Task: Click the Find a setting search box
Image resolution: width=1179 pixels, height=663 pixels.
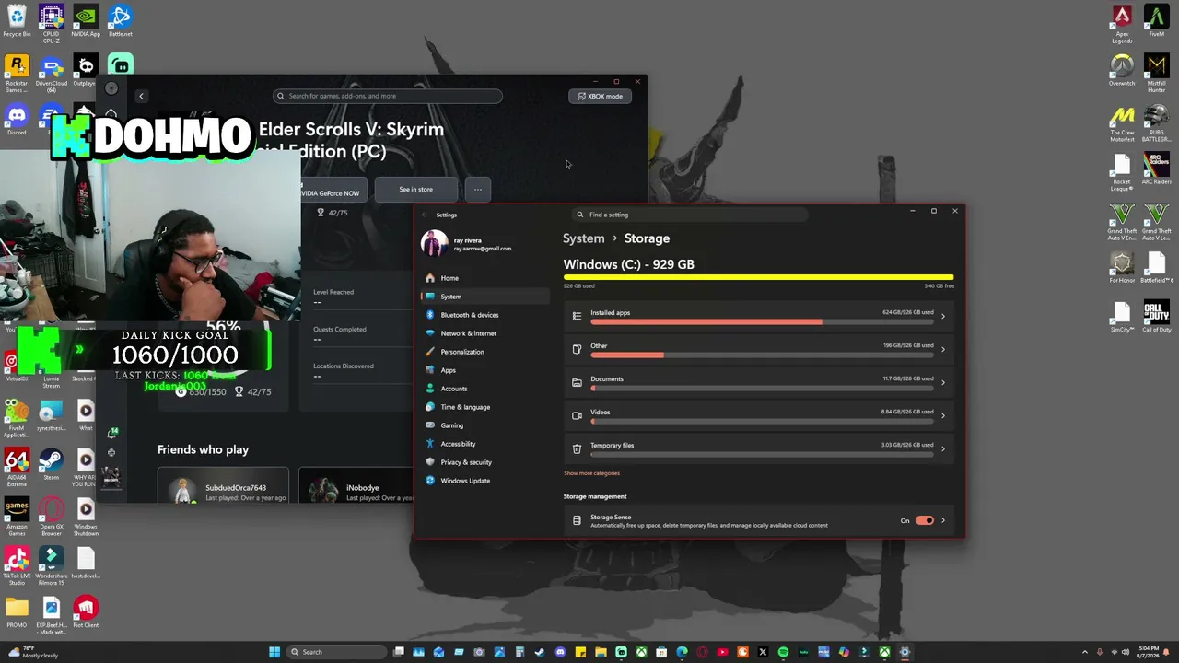Action: [x=691, y=215]
